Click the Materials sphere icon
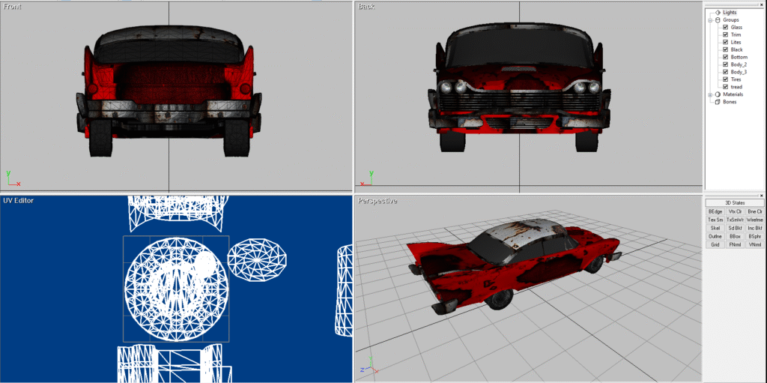 pyautogui.click(x=718, y=94)
